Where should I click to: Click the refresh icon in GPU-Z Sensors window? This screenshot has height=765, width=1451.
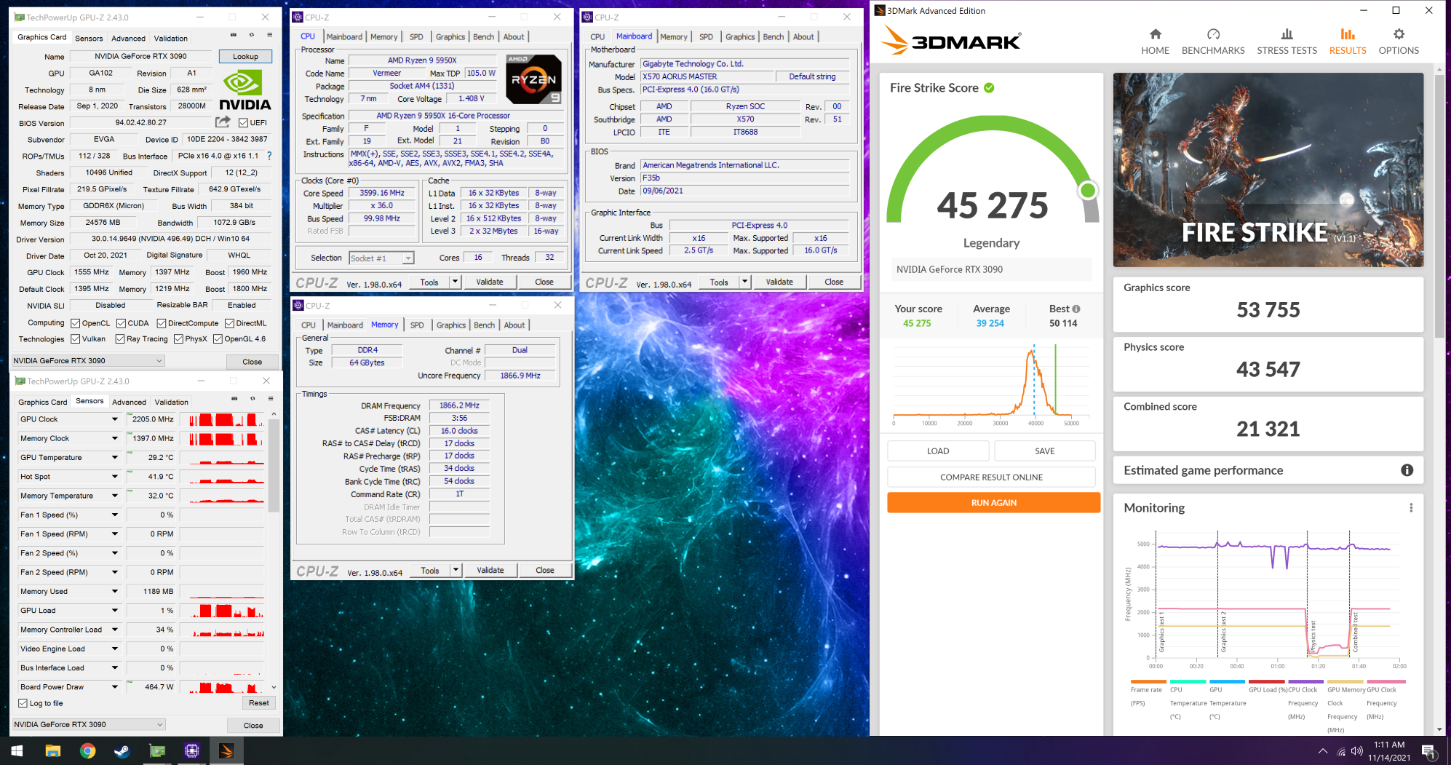pos(253,398)
